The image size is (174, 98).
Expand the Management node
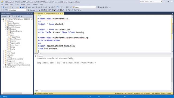coord(4,61)
